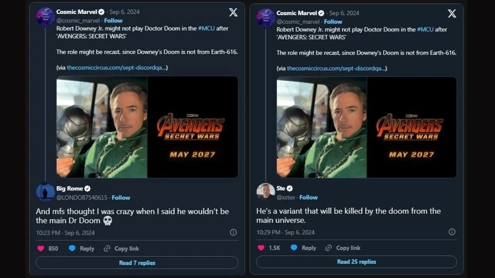
Task: Expand Read 7 replies
Action: (x=137, y=263)
